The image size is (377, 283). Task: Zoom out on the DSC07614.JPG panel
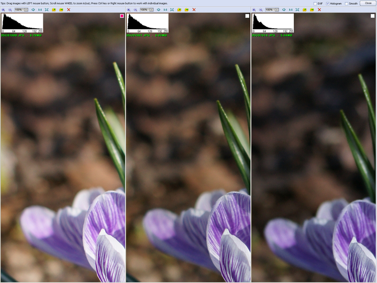[261, 9]
